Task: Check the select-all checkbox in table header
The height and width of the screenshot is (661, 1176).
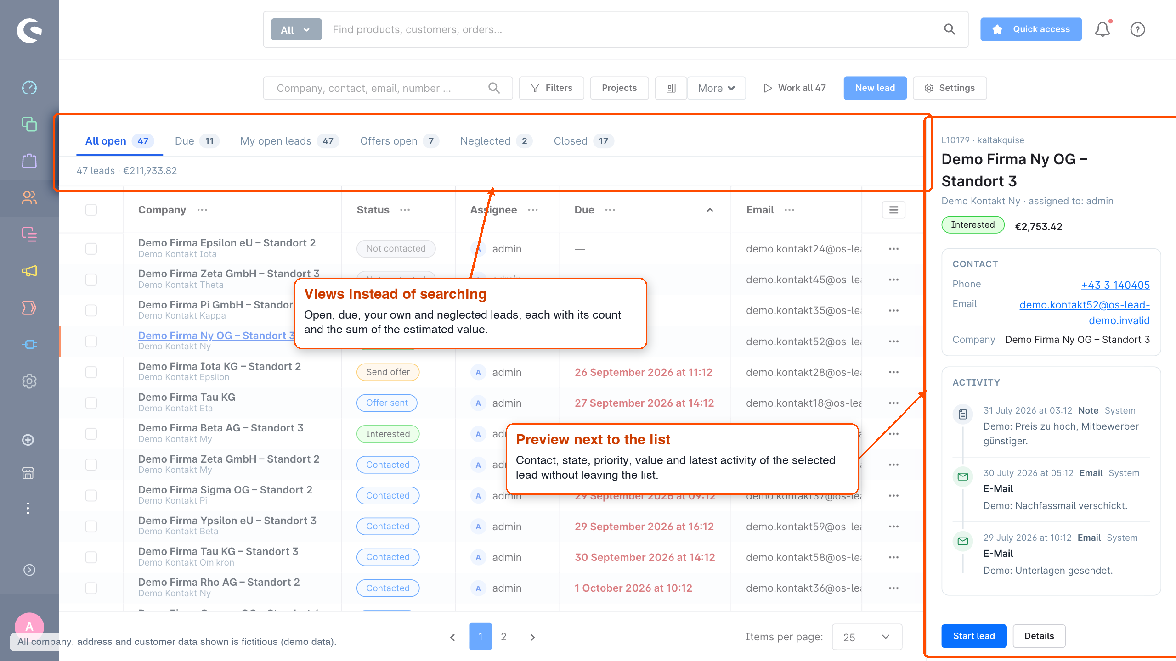Action: 91,210
